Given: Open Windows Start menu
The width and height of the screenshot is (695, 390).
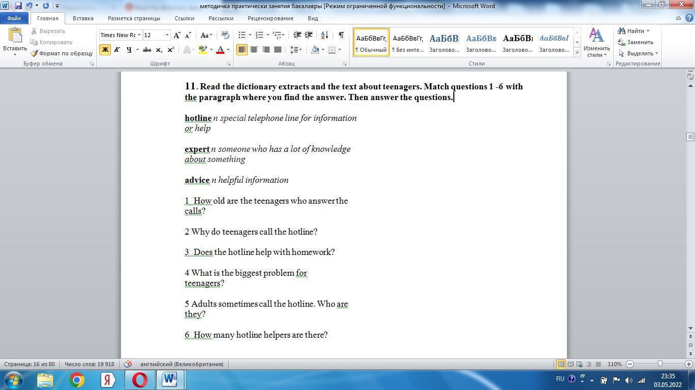Looking at the screenshot, I should point(13,380).
